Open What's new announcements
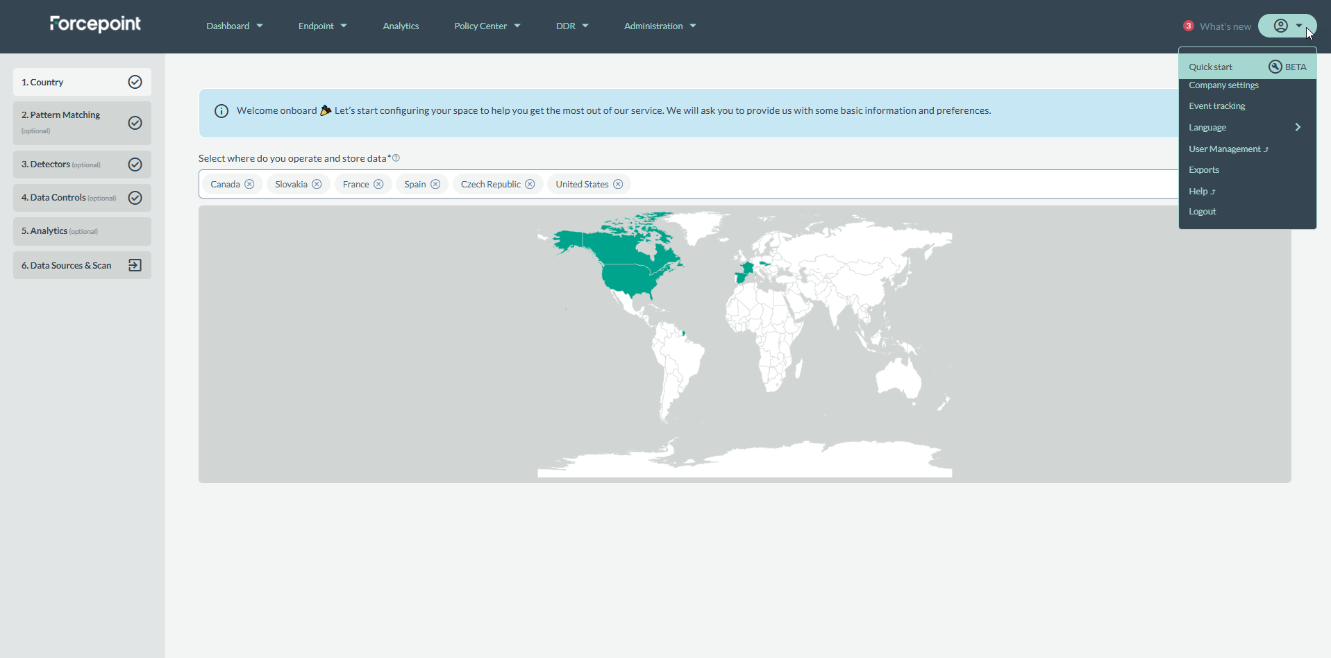The width and height of the screenshot is (1331, 658). 1225,26
